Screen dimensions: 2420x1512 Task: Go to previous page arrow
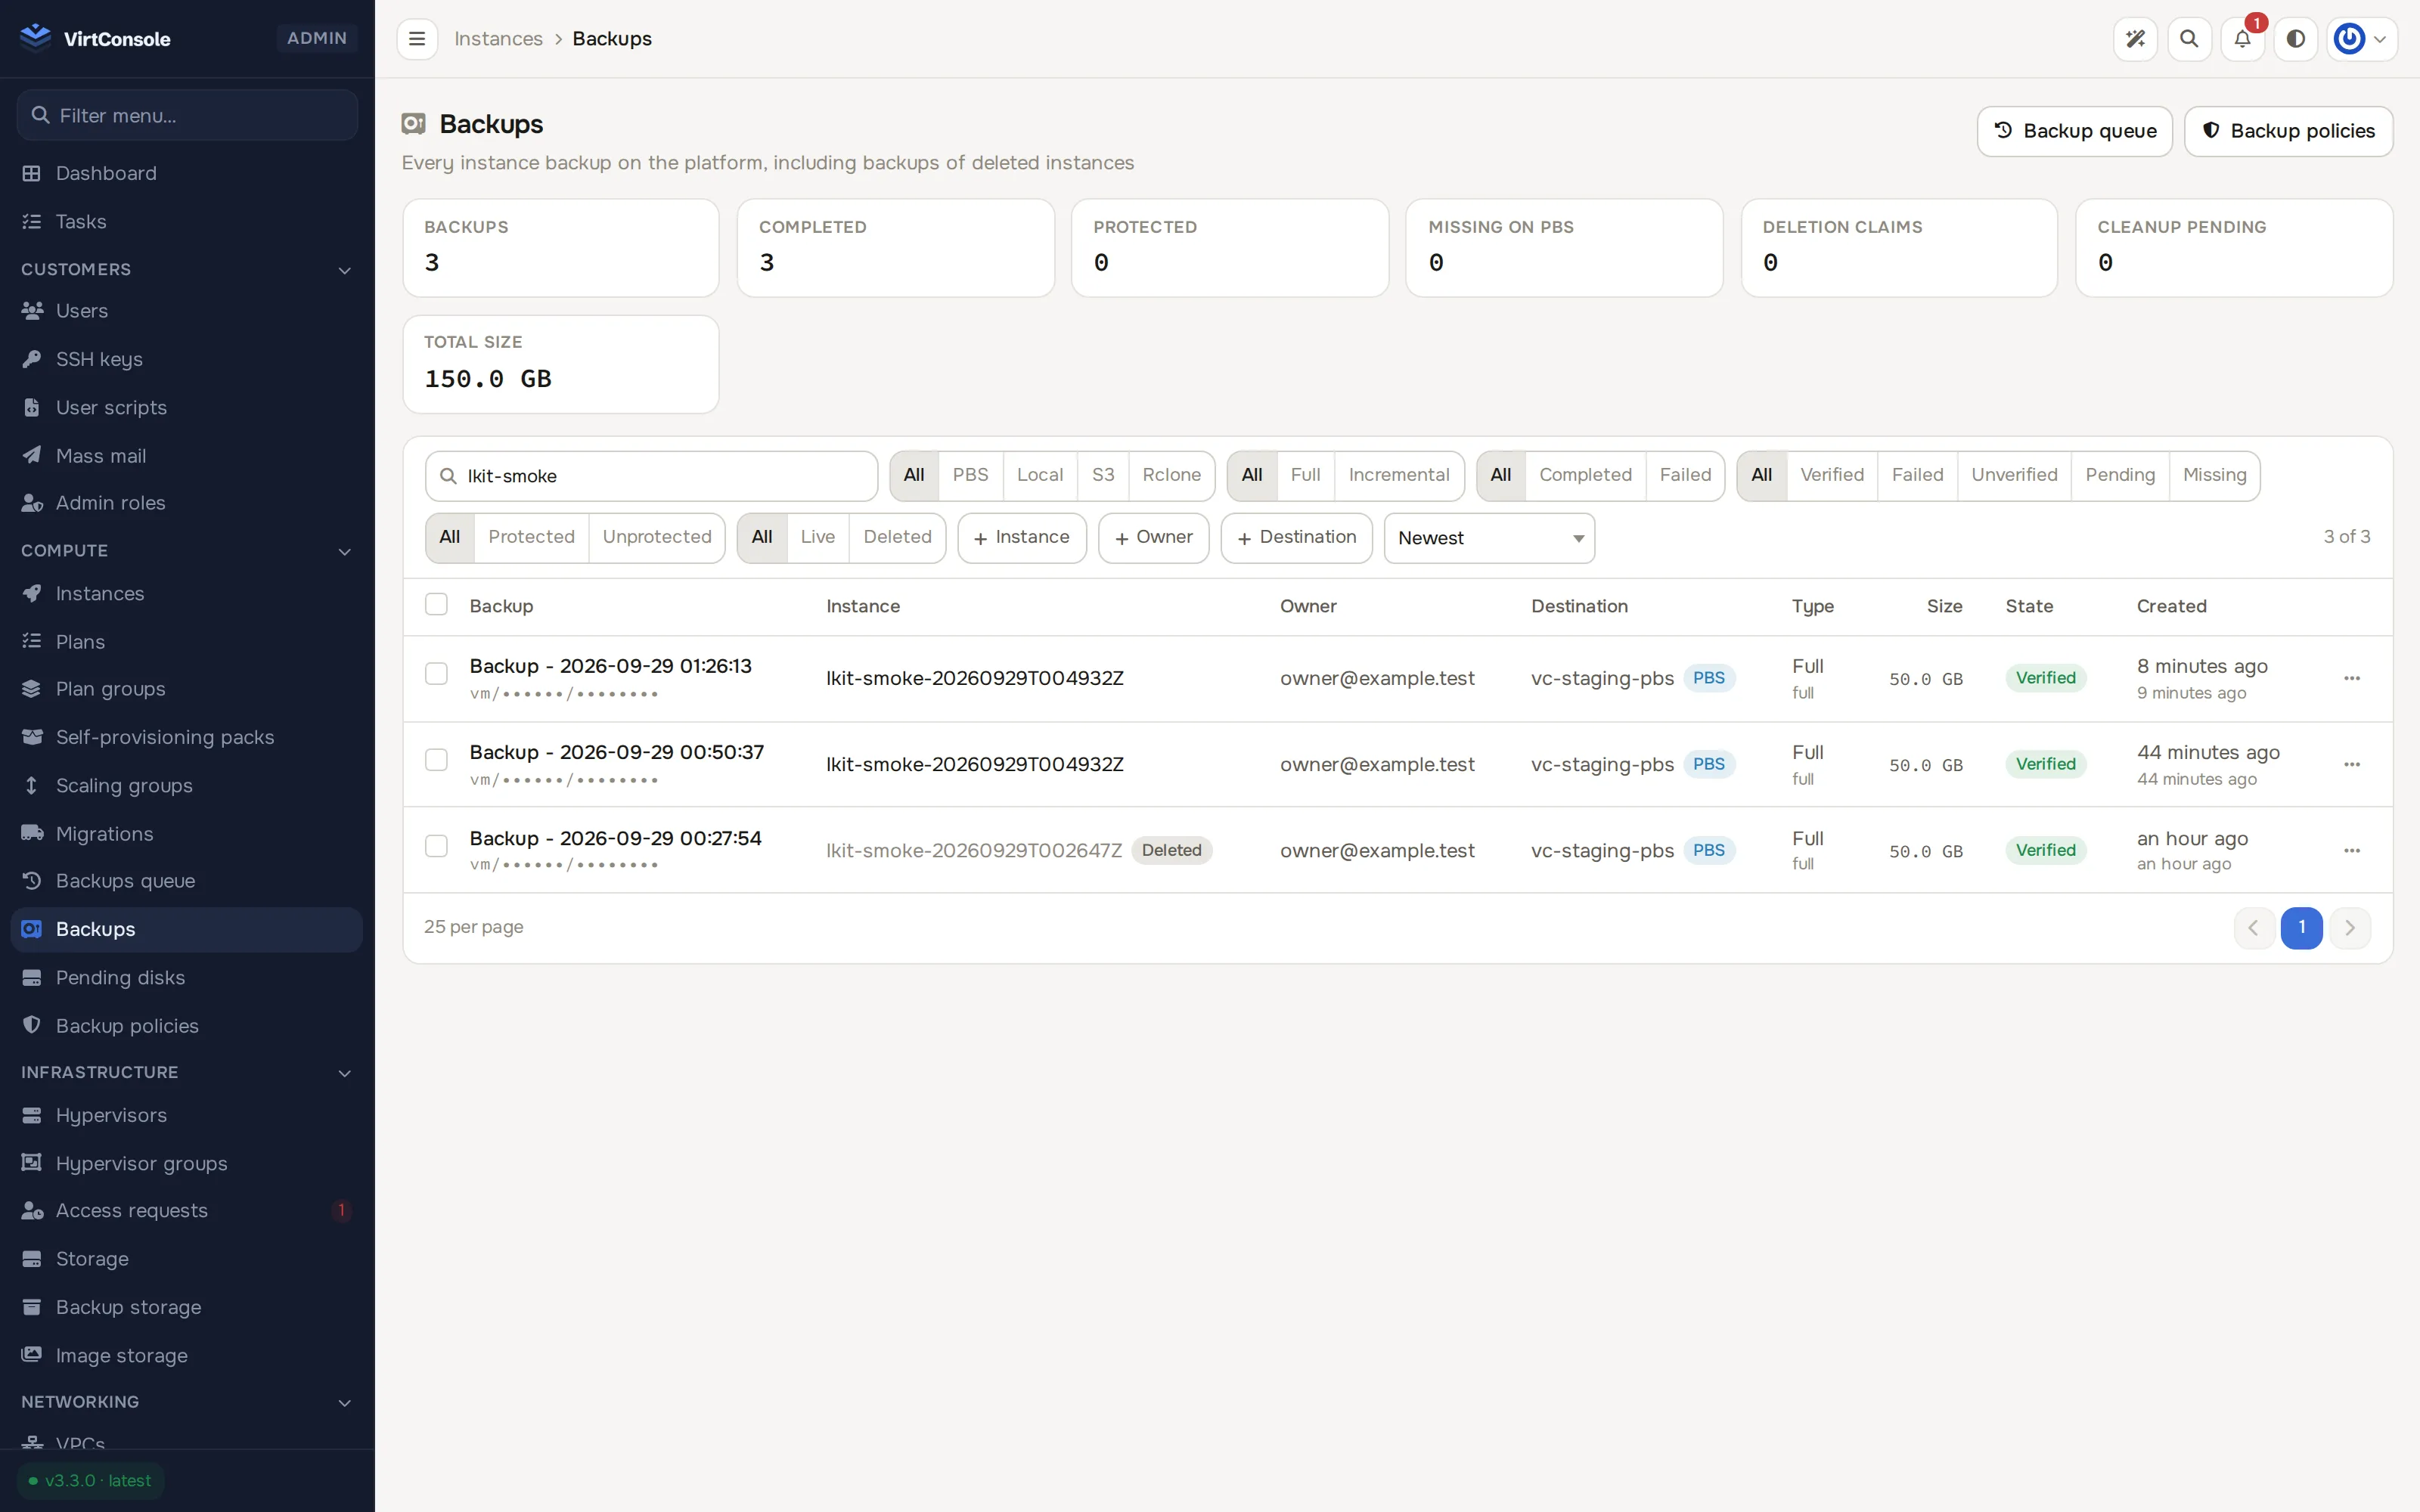coord(2254,928)
